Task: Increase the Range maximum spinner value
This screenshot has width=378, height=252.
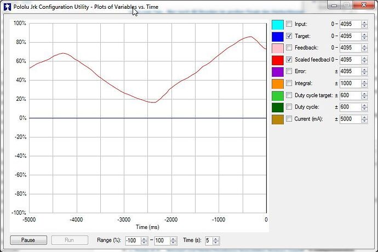Action: point(174,238)
